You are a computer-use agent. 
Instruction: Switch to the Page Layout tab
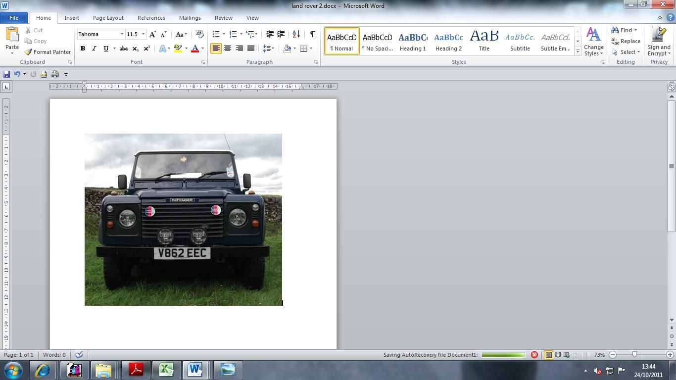point(108,18)
